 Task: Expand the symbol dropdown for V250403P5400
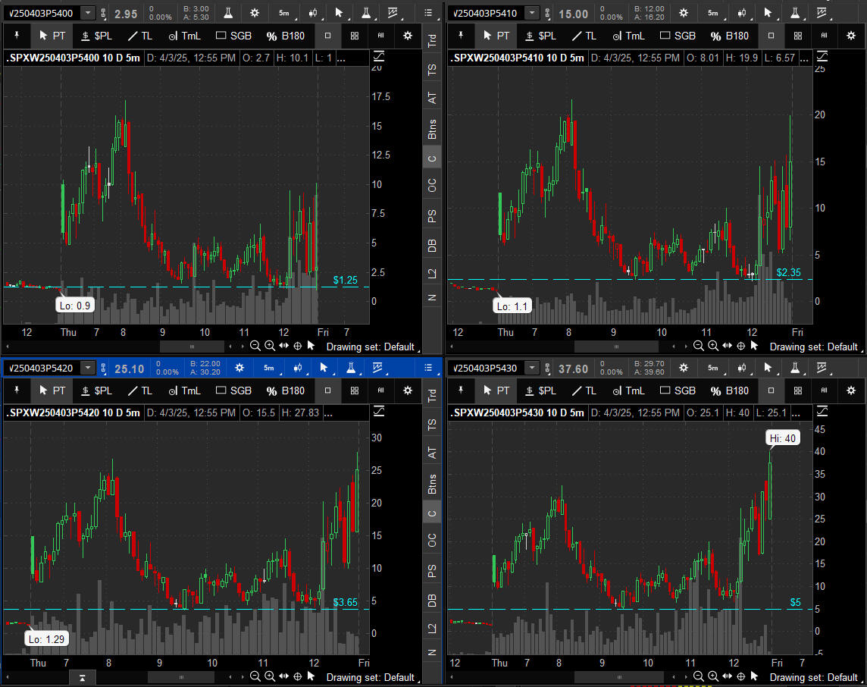point(89,13)
